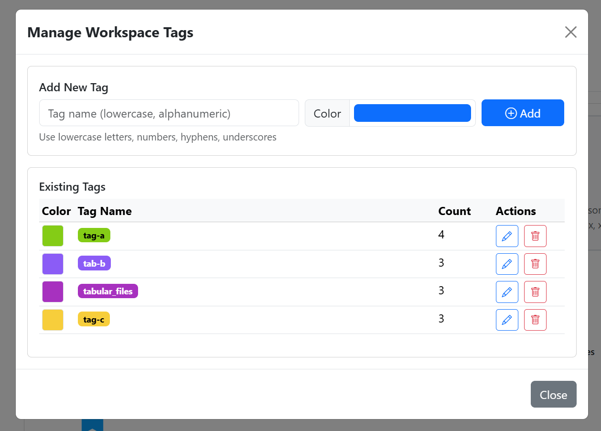This screenshot has width=601, height=431.
Task: Click the lowercase letters hint text
Action: pyautogui.click(x=158, y=137)
